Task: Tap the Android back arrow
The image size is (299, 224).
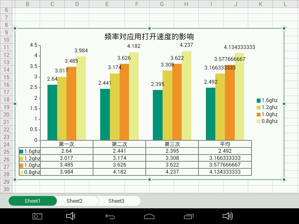Action: point(110,217)
